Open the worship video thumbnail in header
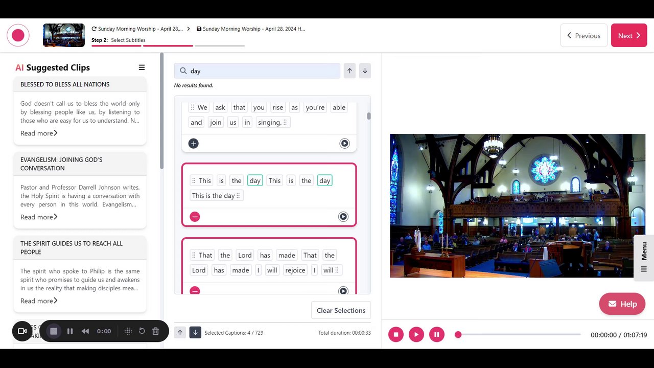 tap(64, 35)
